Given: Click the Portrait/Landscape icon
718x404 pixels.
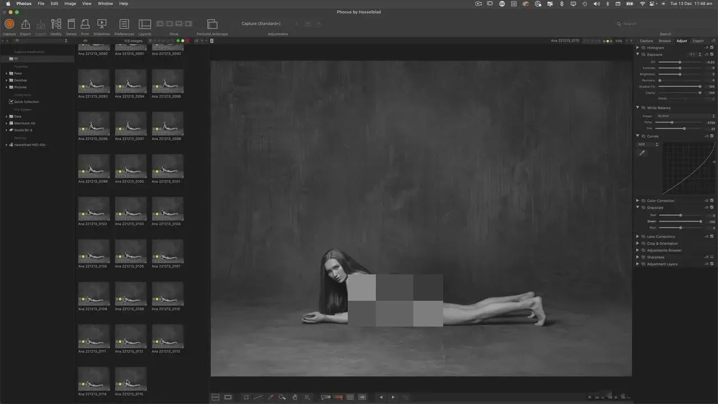Looking at the screenshot, I should (x=212, y=24).
